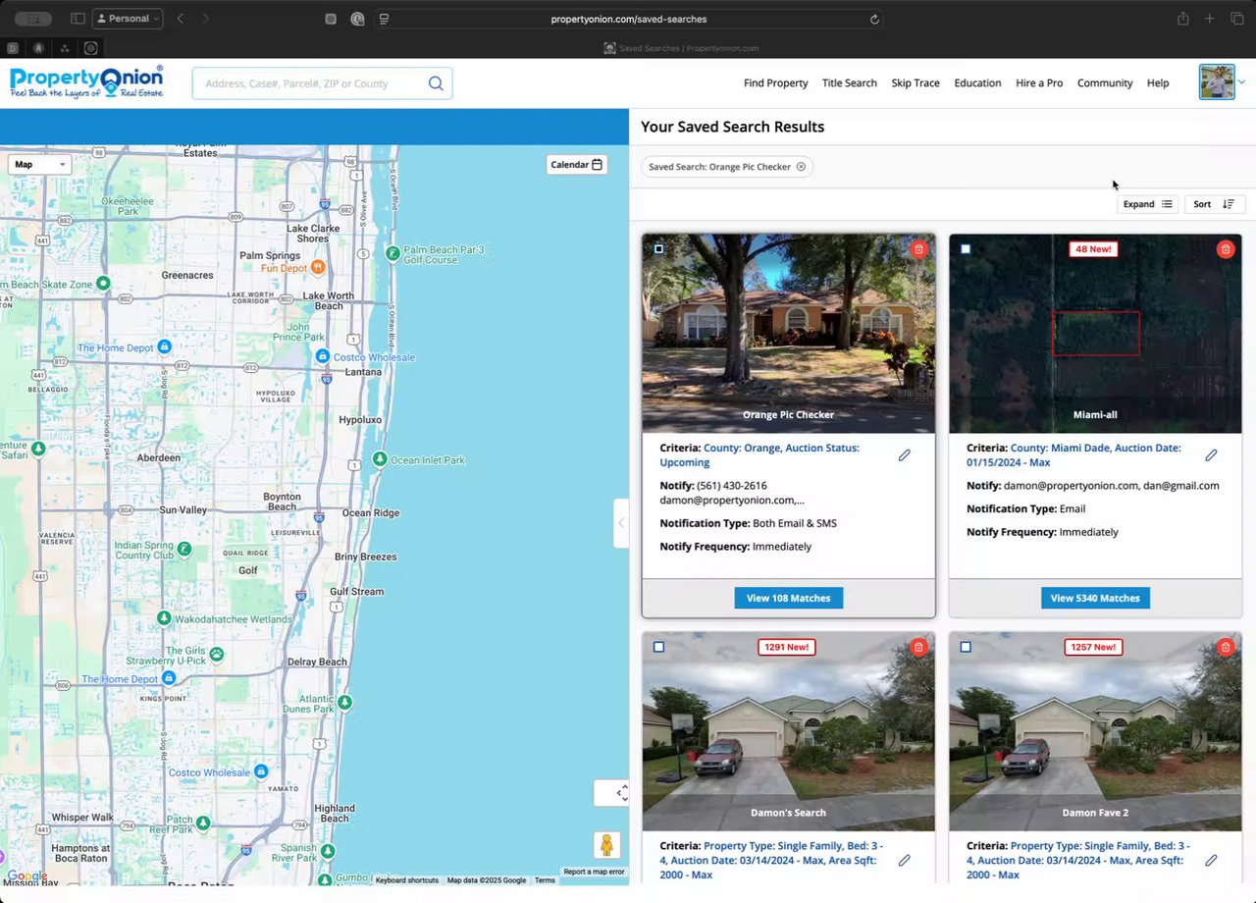
Task: Click the user profile avatar photo
Action: (1217, 82)
